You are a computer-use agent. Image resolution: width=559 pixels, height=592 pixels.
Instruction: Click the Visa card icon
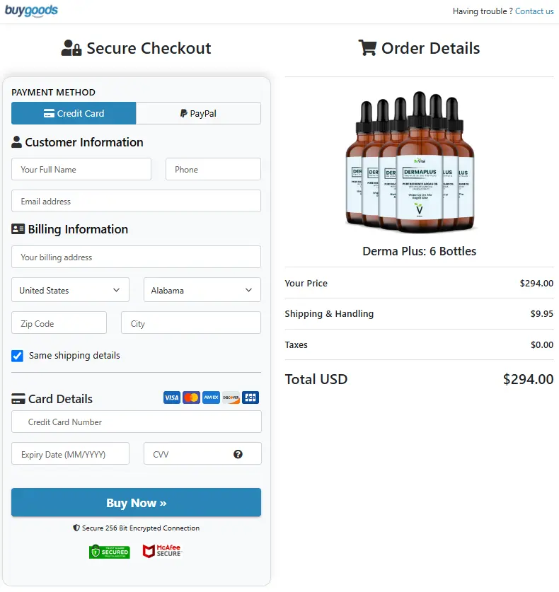[x=171, y=397]
